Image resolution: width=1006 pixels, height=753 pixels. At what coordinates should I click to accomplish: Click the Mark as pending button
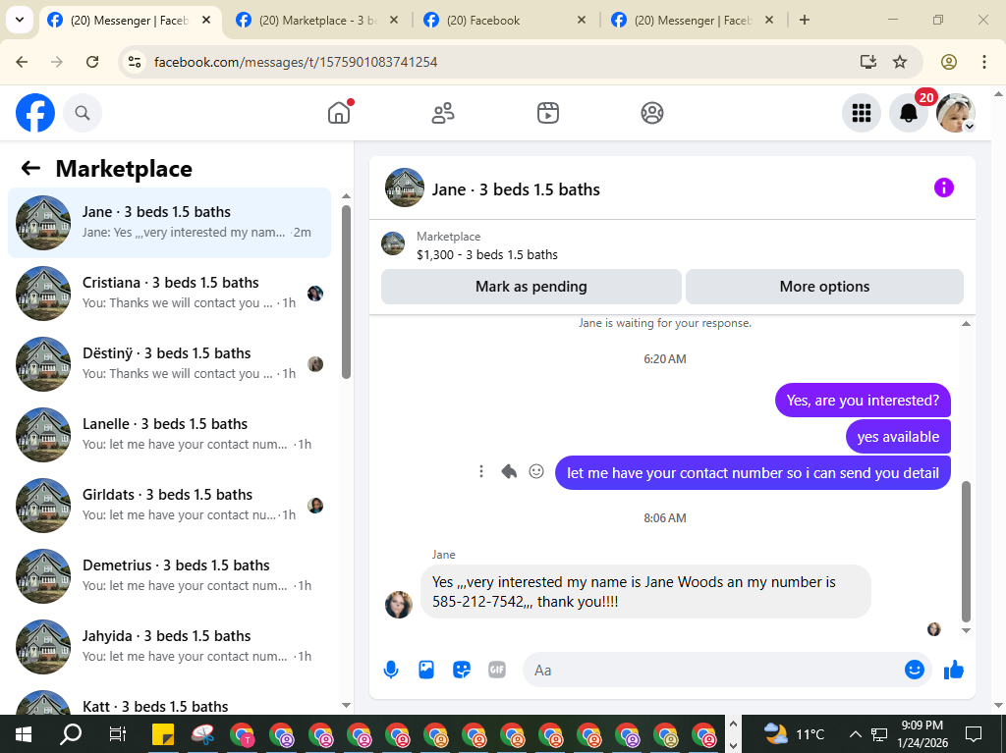coord(531,287)
